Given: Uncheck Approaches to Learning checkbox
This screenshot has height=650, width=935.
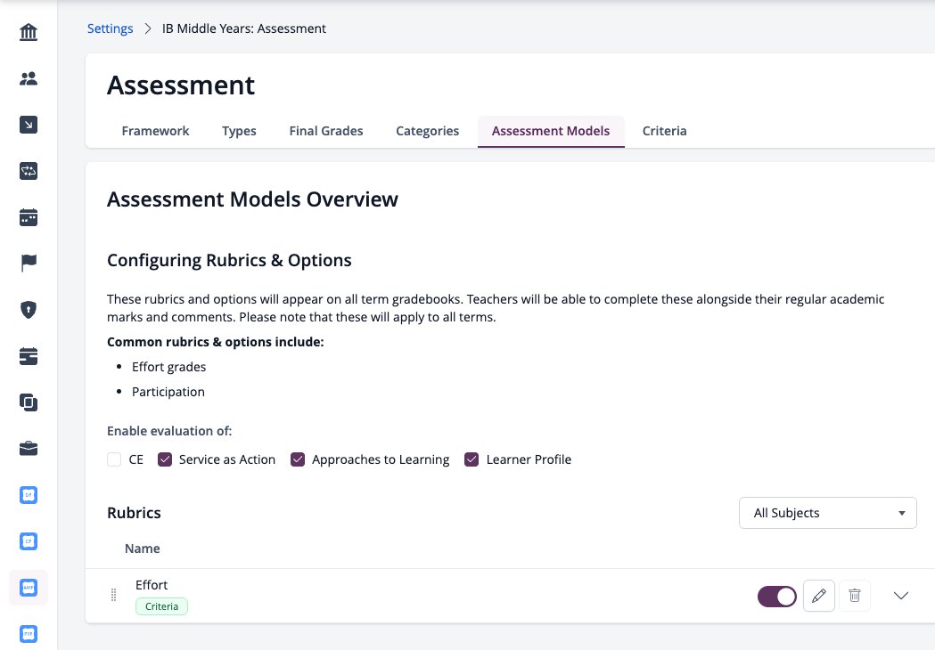Looking at the screenshot, I should [298, 459].
